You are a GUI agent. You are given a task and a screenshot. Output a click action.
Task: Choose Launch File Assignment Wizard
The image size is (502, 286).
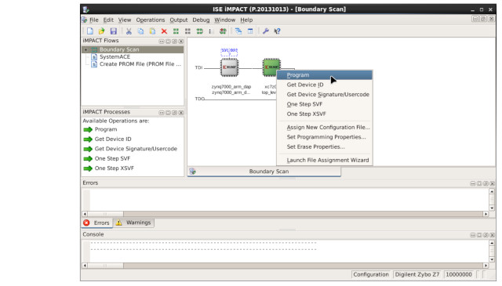[x=324, y=160]
